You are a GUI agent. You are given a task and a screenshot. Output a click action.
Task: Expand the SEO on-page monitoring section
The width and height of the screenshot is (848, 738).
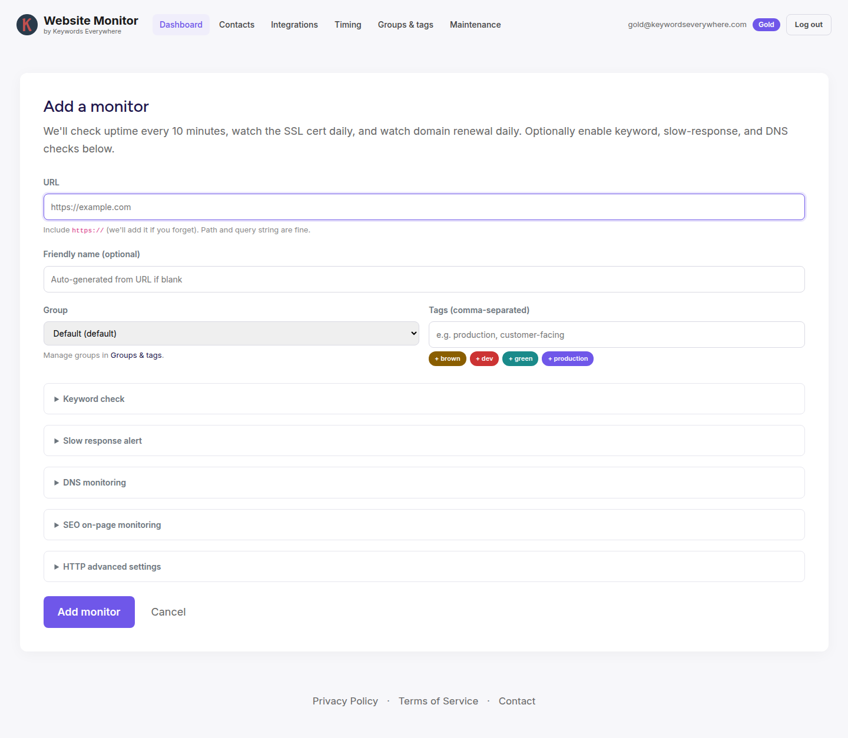coord(424,525)
